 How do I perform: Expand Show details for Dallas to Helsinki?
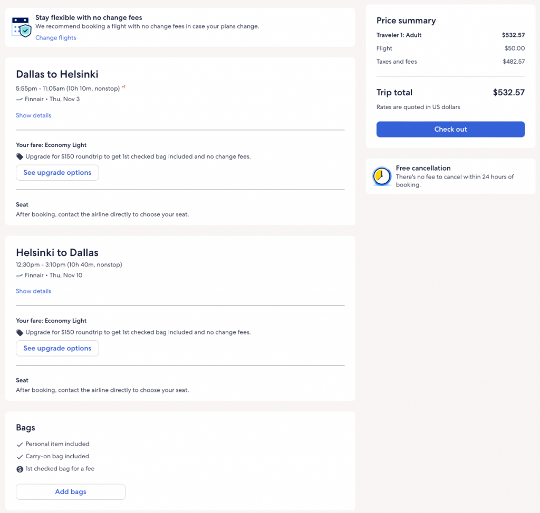click(x=34, y=115)
